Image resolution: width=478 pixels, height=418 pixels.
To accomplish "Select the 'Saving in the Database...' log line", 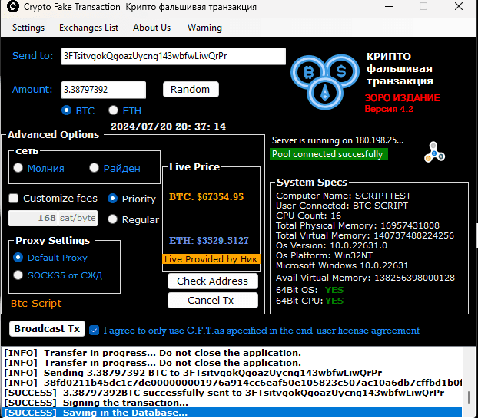I will [231, 413].
